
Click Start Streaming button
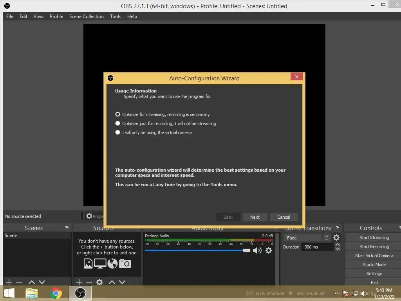tap(374, 238)
